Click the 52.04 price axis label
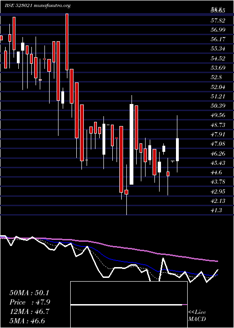This screenshot has height=328, width=234. 218,87
